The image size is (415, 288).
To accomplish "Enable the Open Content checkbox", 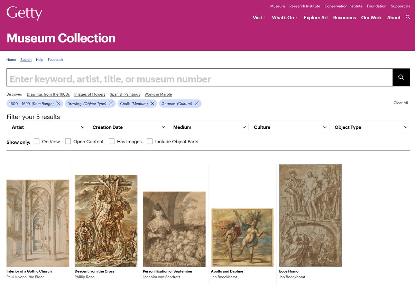I will 68,141.
